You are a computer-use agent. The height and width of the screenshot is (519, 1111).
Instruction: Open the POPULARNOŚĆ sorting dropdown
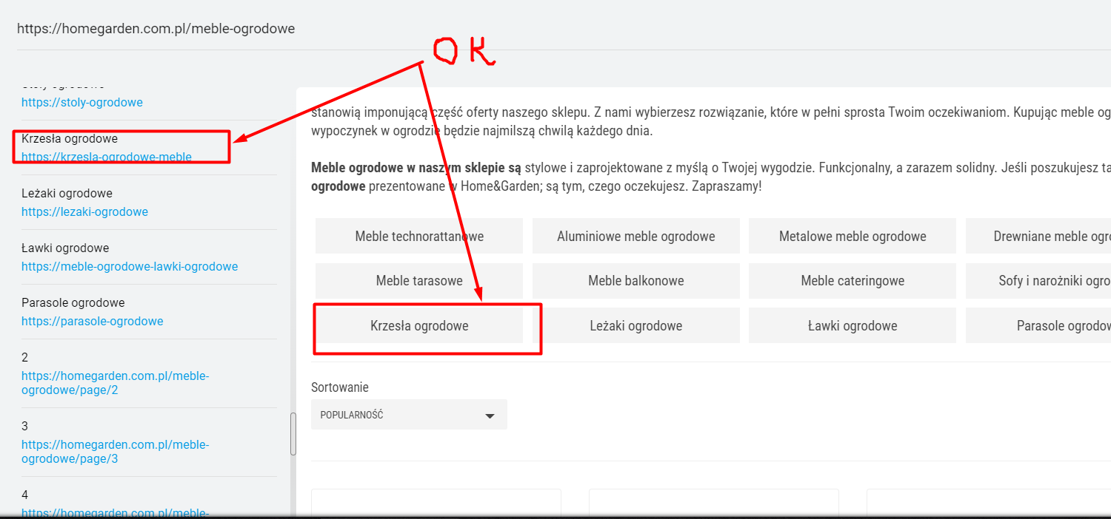(x=409, y=415)
